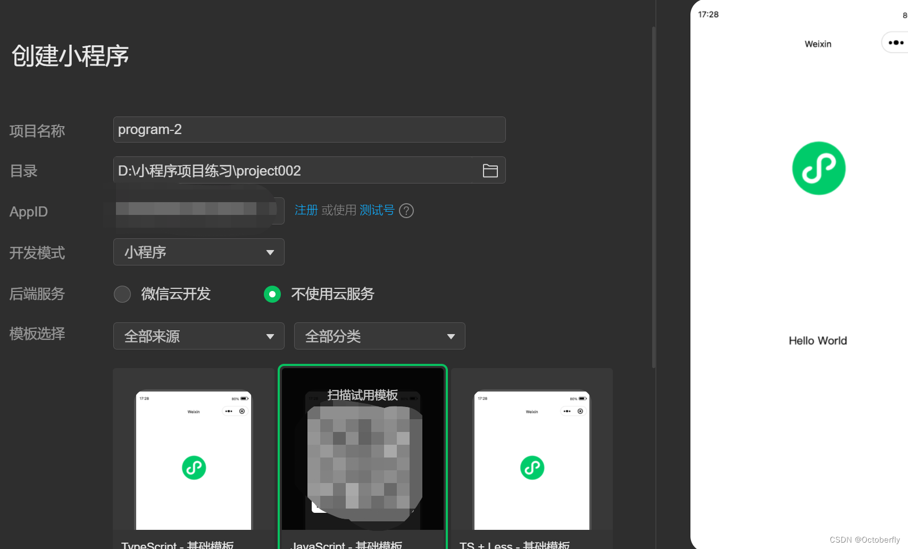Viewport: 908px width, 549px height.
Task: Click the vertical scrollbar of the form panel
Action: click(654, 197)
